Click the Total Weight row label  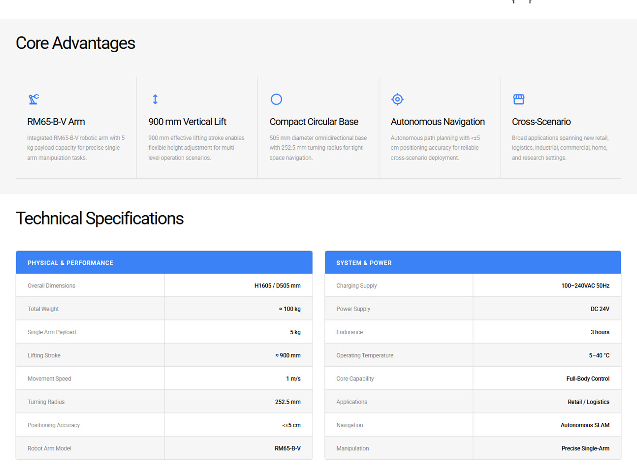(x=43, y=309)
